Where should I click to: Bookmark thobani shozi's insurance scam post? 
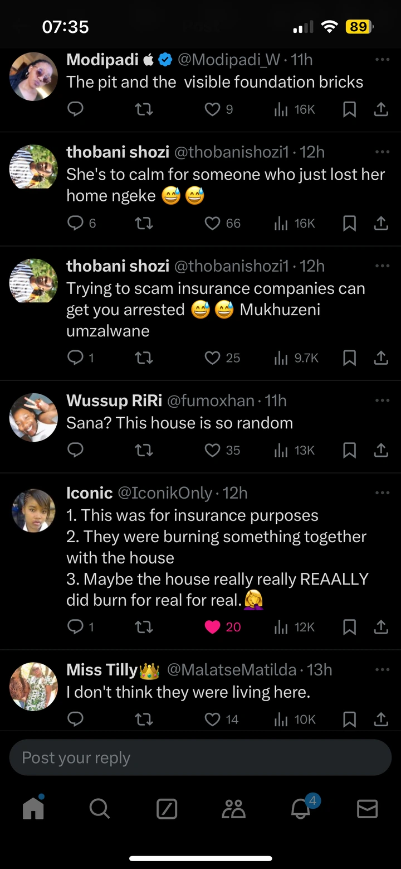pyautogui.click(x=349, y=358)
